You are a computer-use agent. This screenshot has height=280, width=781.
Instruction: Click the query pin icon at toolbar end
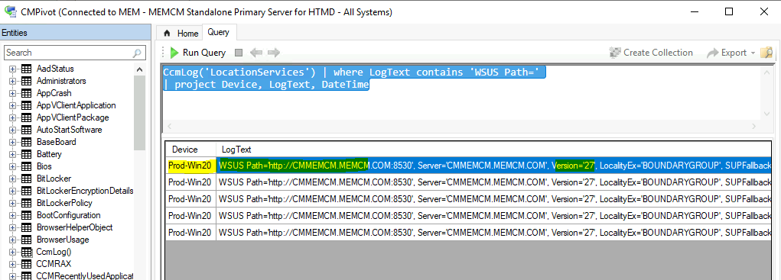click(x=766, y=53)
